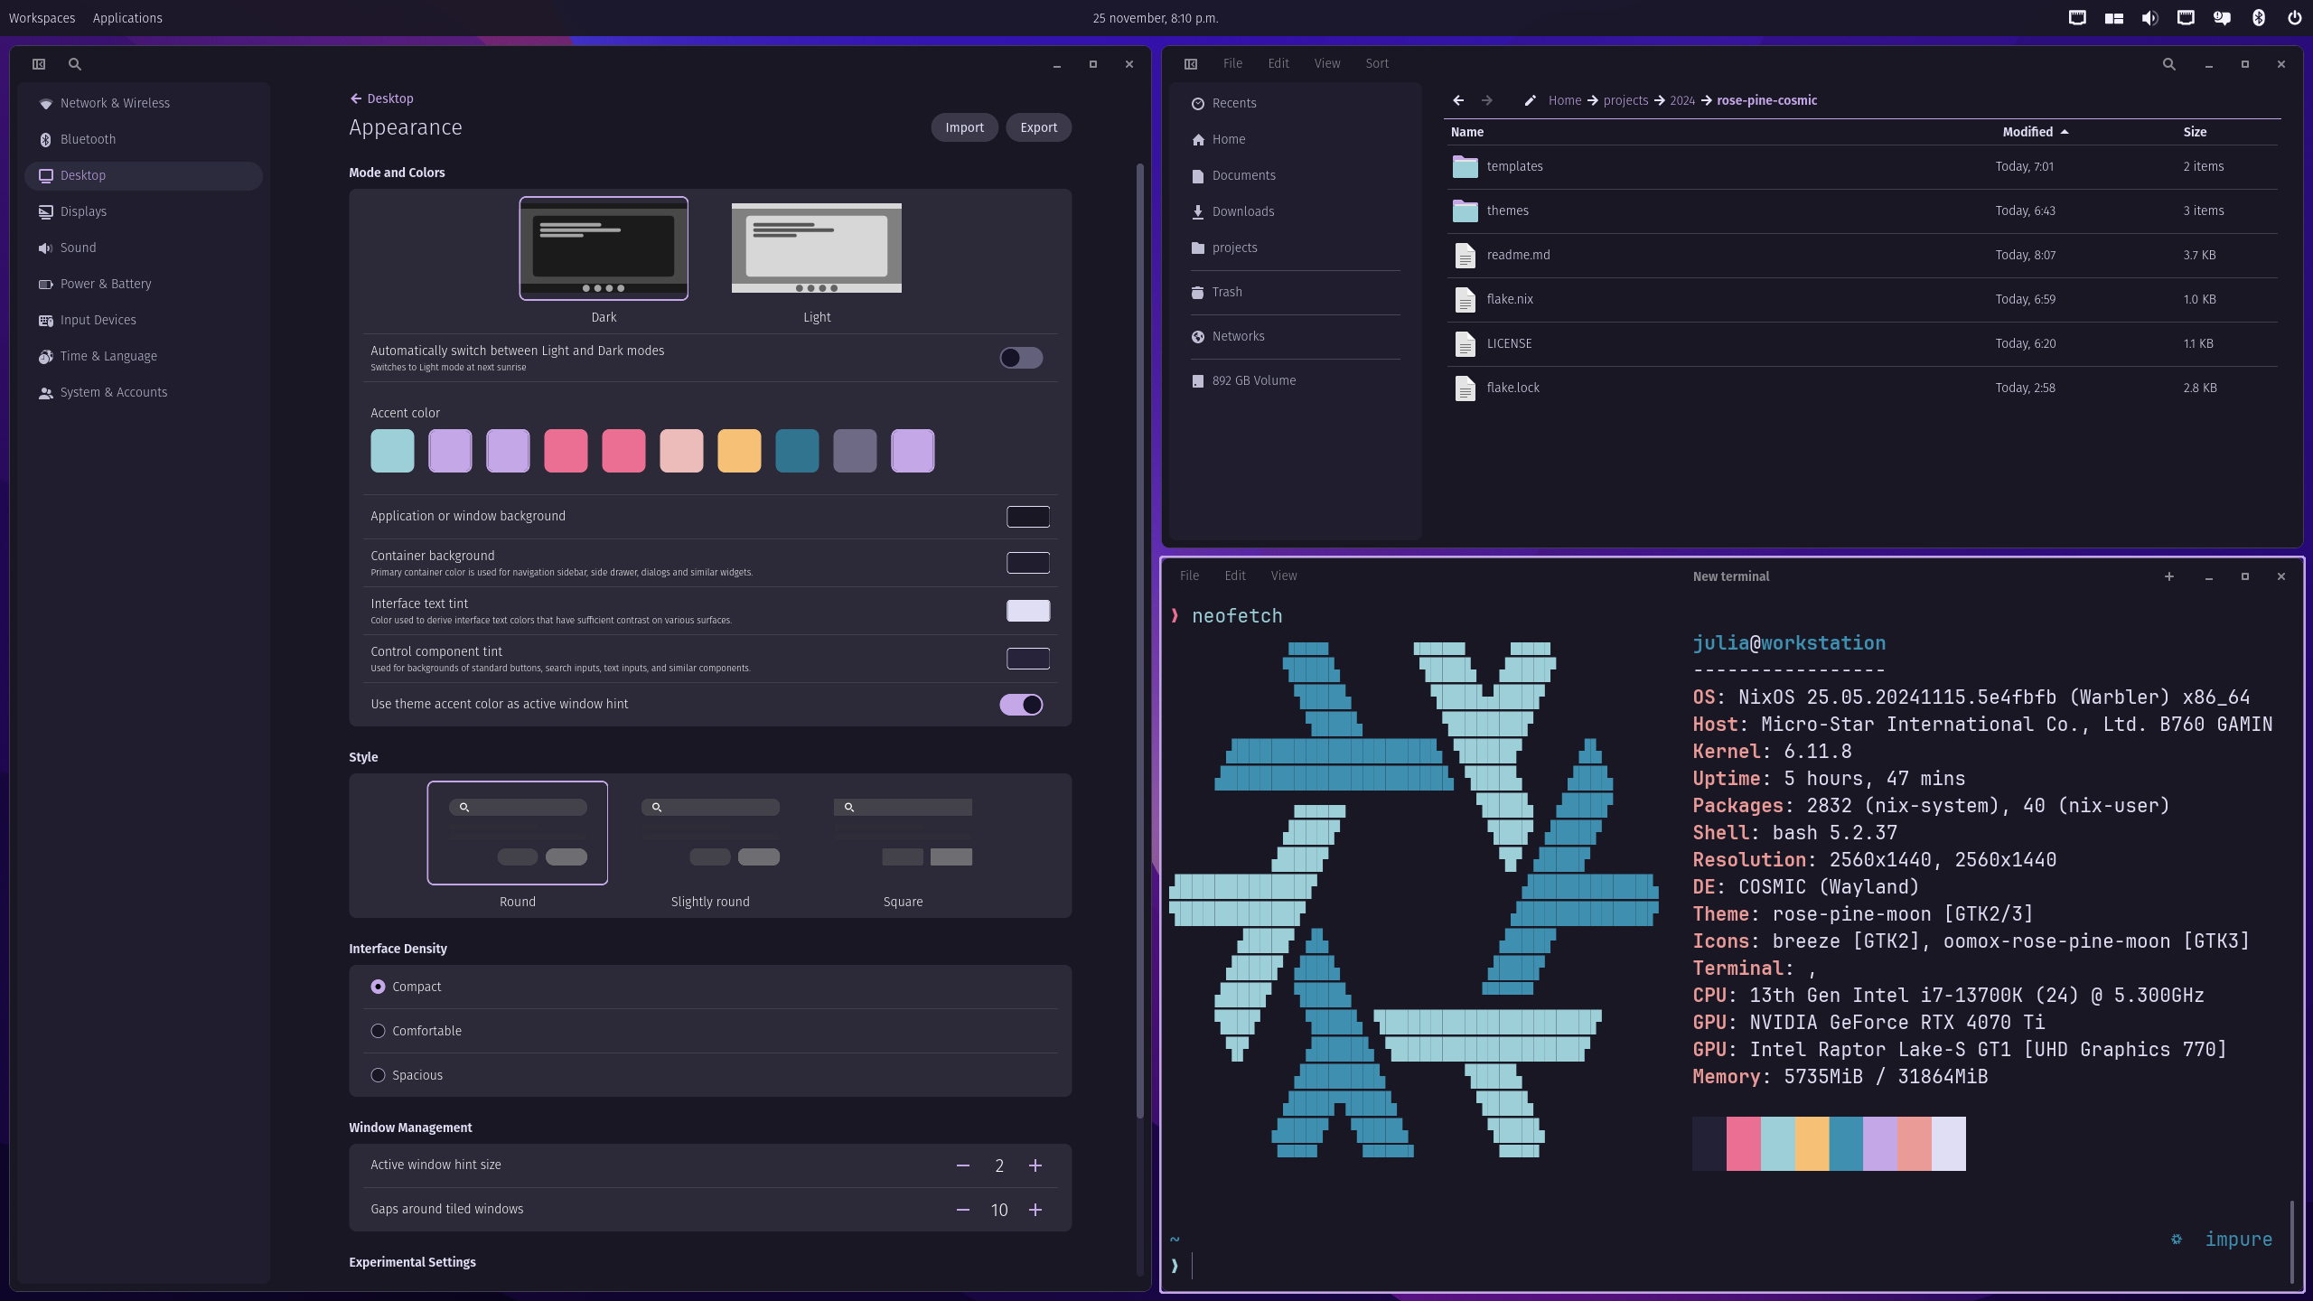Screen dimensions: 2313x1301
Task: Pick the dark teal accent color swatch
Action: click(x=797, y=451)
